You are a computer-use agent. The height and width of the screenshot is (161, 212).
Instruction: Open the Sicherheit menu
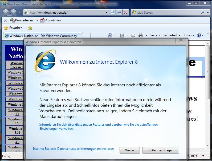tap(172, 35)
